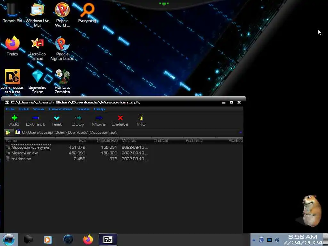
Task: Click the Peggle World desktop icon
Action: (62, 15)
